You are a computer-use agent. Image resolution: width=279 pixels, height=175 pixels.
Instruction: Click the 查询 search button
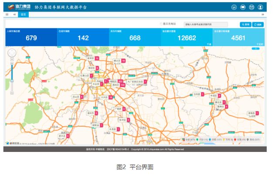click(x=245, y=24)
